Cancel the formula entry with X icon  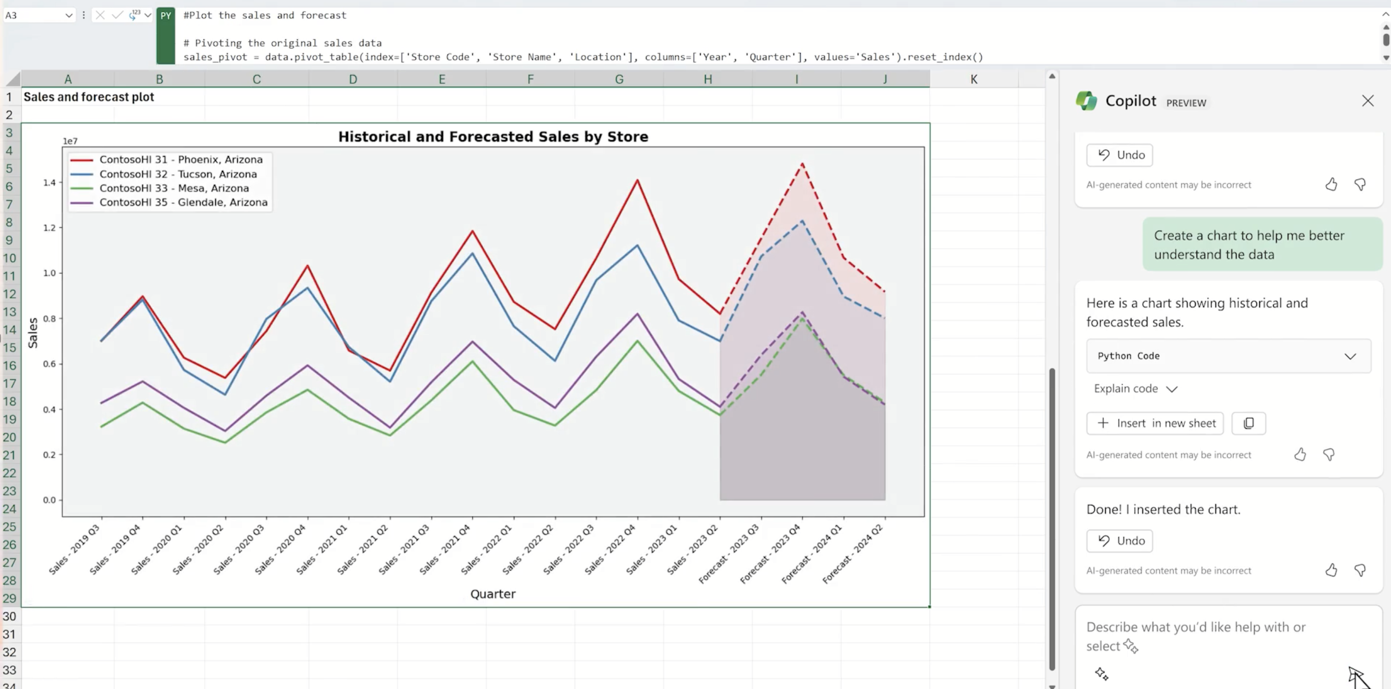click(x=100, y=15)
